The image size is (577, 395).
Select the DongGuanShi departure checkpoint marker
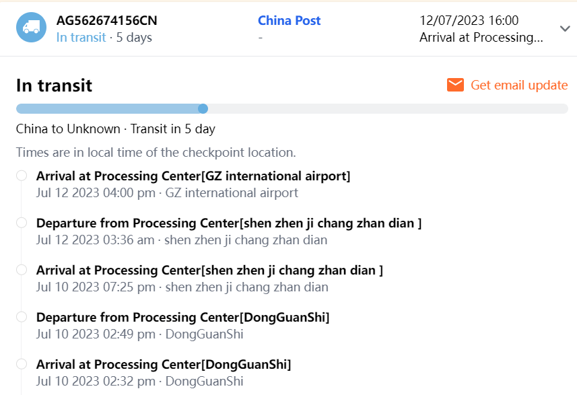(x=22, y=317)
